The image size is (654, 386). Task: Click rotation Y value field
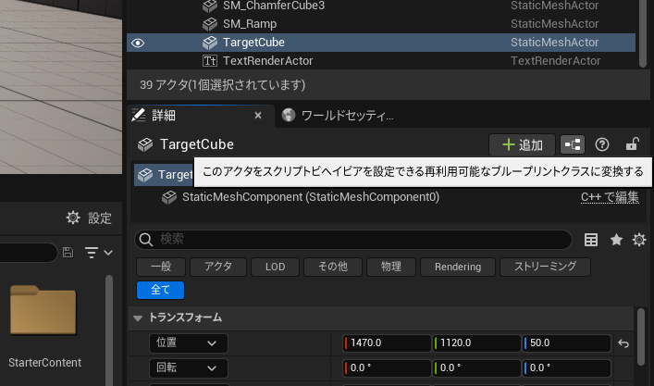(476, 368)
